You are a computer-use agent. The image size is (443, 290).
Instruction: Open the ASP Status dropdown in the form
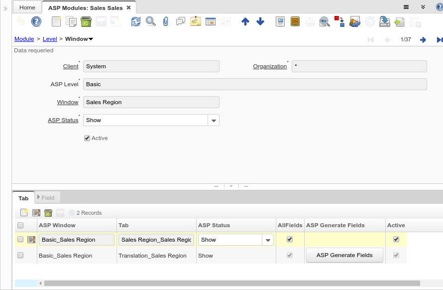pyautogui.click(x=214, y=120)
